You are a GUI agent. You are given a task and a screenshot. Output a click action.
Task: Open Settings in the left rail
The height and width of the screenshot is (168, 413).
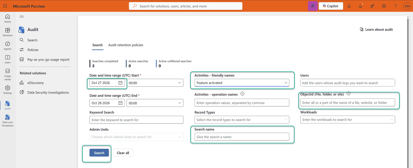[x=8, y=89]
